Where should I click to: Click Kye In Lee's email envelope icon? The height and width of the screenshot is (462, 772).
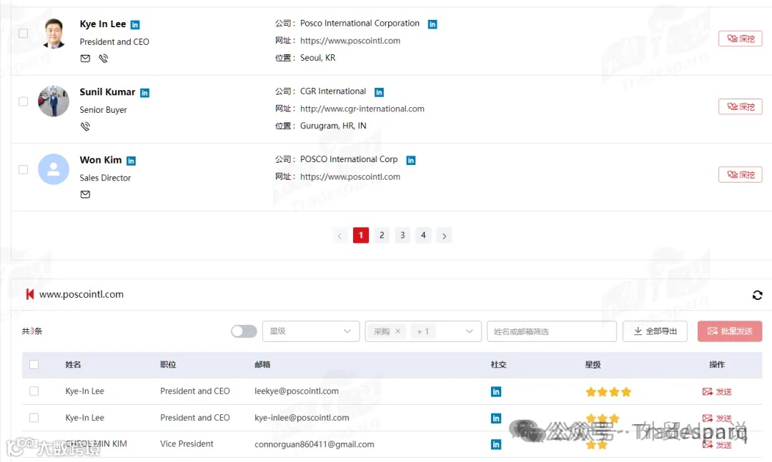85,59
